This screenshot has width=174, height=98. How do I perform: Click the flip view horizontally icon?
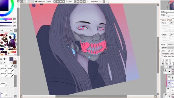(88, 2)
